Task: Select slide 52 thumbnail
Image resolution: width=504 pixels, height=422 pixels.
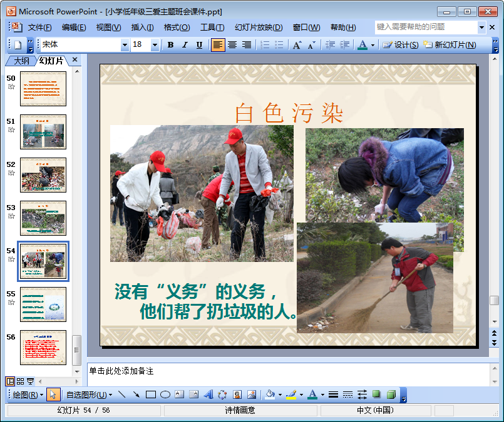Action: pyautogui.click(x=43, y=174)
